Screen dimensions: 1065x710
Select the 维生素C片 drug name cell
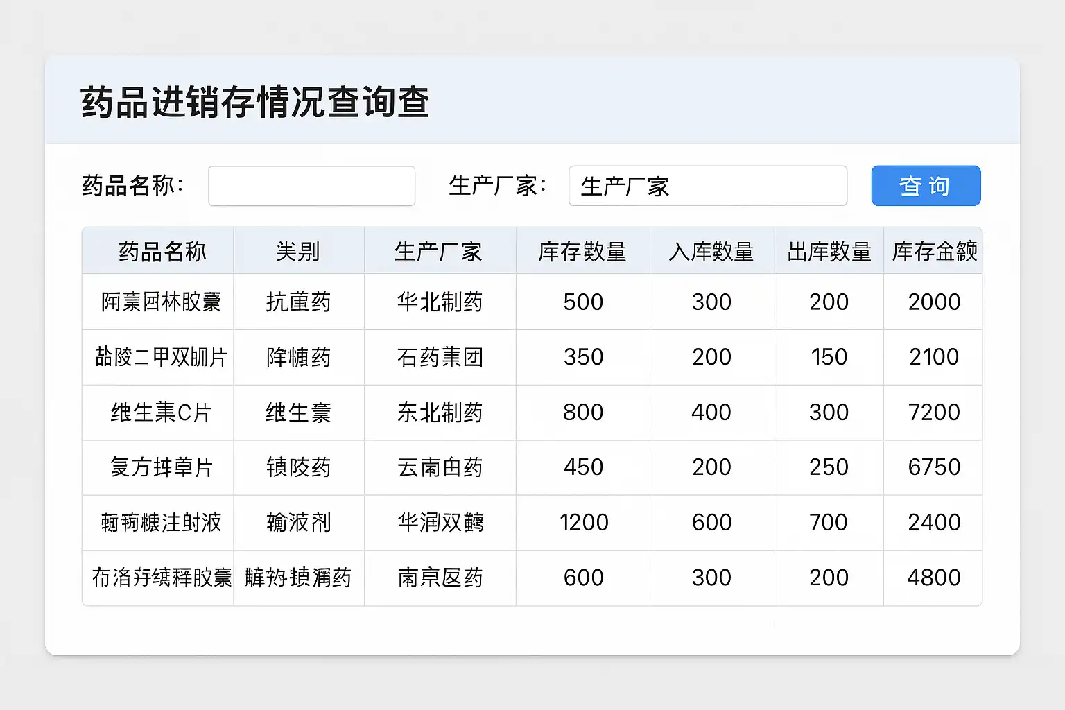point(161,413)
